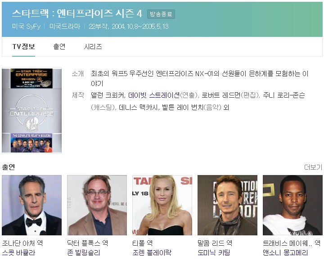Click the 데이빗 스트레이션 director link
The height and width of the screenshot is (261, 324).
click(x=153, y=95)
